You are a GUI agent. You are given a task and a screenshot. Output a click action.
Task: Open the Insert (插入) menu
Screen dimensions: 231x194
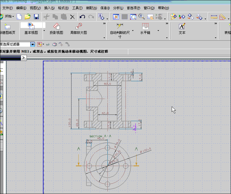pyautogui.click(x=49, y=8)
